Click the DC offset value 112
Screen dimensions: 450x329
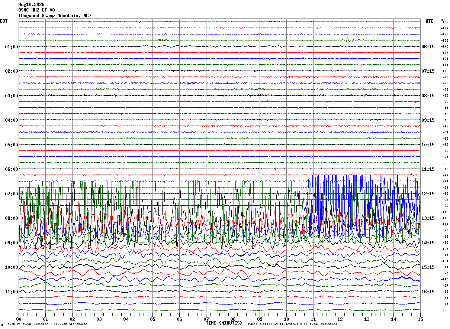click(445, 218)
